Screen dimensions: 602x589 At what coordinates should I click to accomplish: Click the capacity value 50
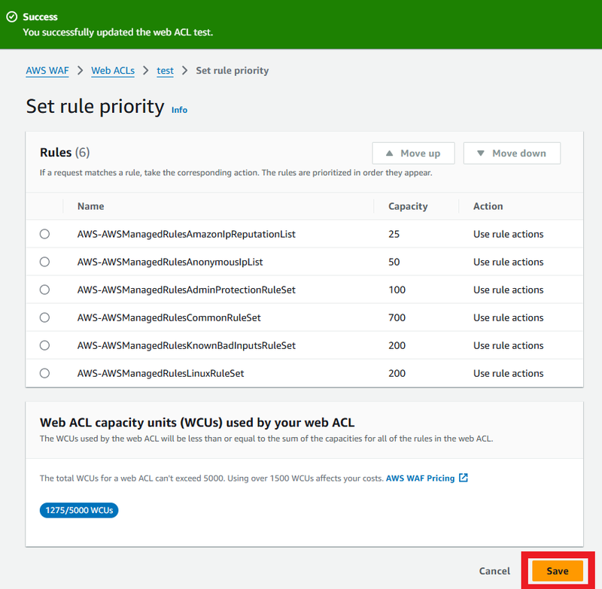click(x=394, y=262)
